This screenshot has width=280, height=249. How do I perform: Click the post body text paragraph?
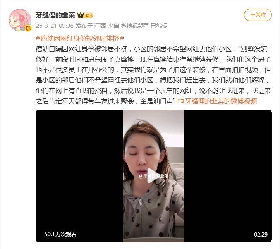[153, 75]
